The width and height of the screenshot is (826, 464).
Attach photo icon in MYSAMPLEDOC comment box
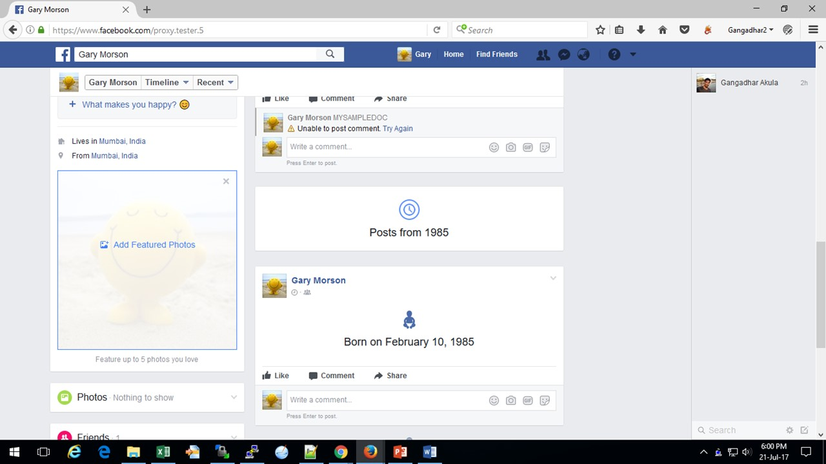pyautogui.click(x=510, y=148)
